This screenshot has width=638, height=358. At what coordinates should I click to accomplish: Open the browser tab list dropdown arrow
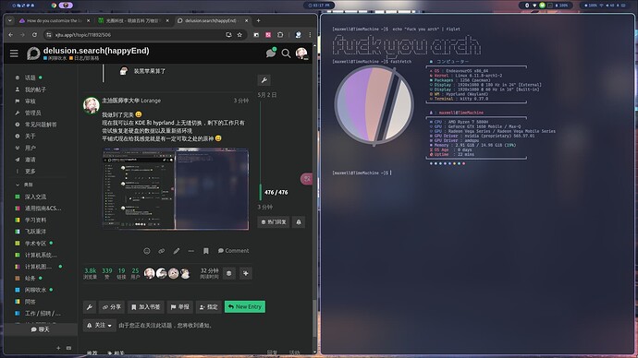coord(10,20)
